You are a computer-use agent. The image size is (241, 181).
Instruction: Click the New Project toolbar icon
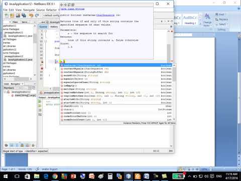pyautogui.click(x=12, y=16)
